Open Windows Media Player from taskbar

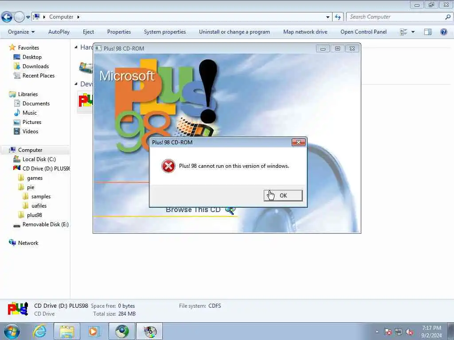click(x=94, y=331)
